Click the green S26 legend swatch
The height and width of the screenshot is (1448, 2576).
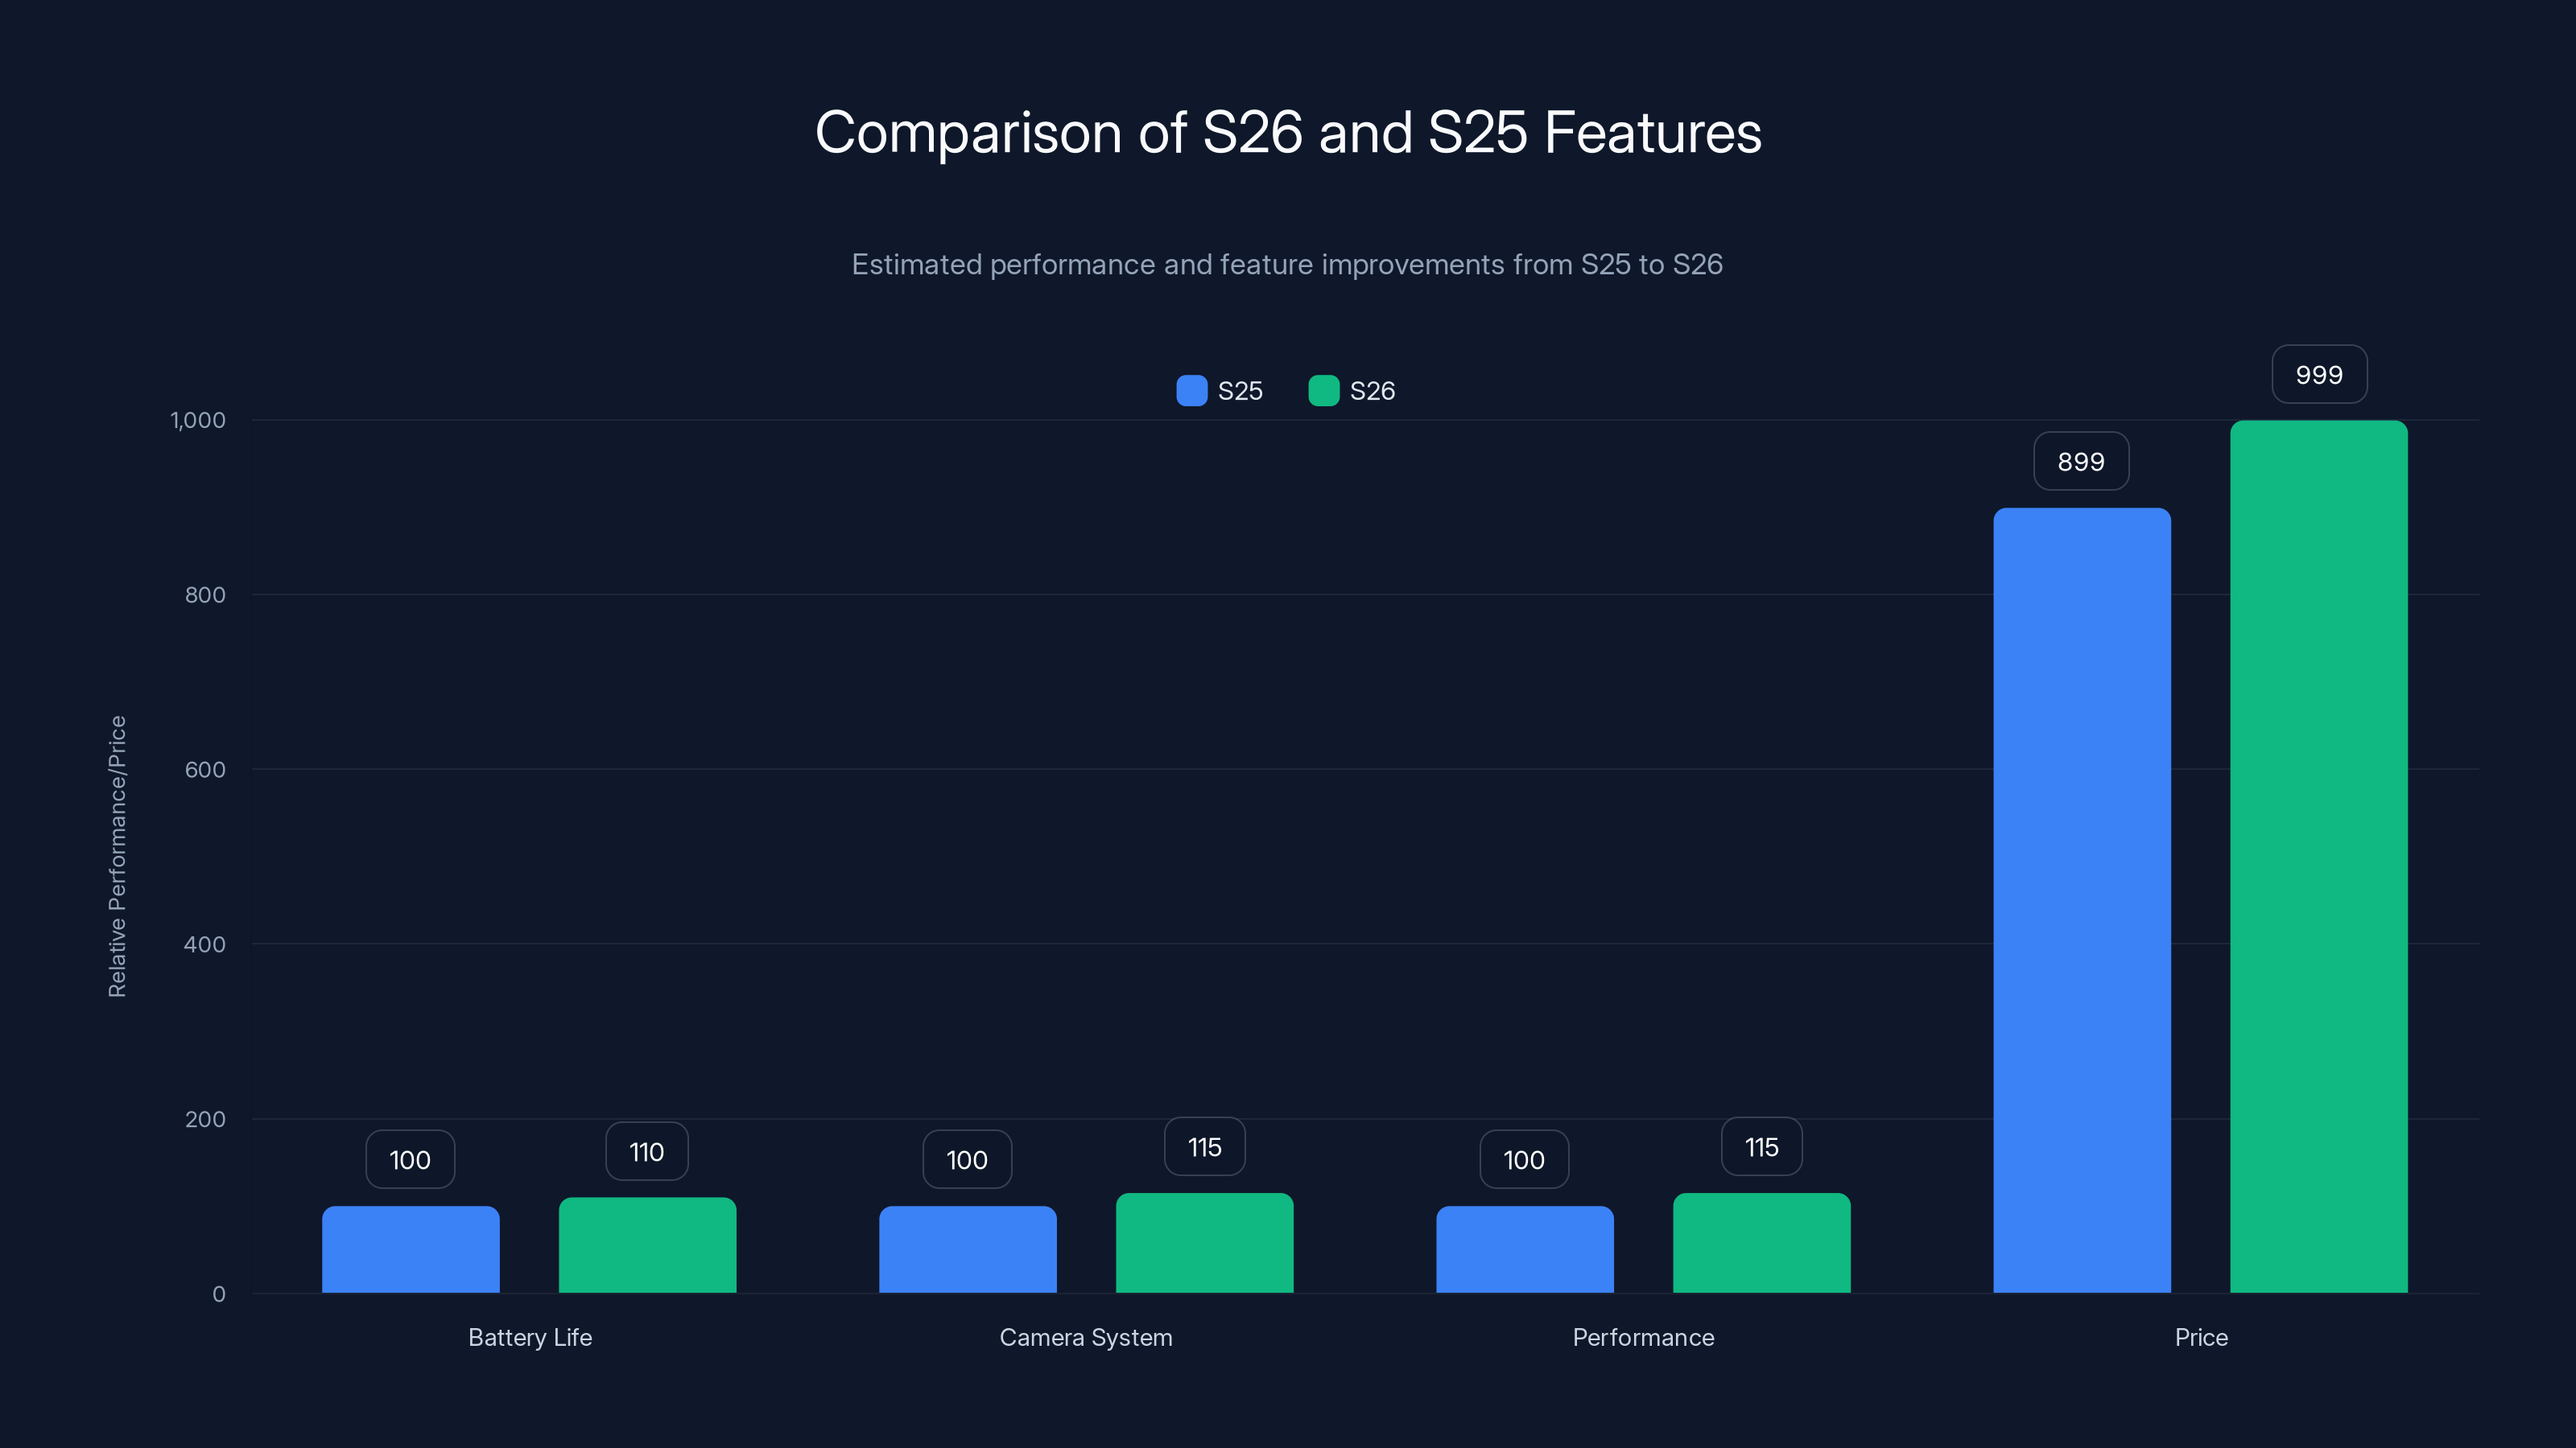pyautogui.click(x=1324, y=391)
